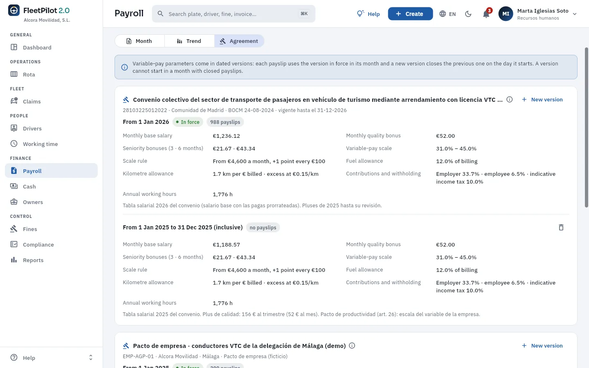Open Compliance page

click(x=51, y=245)
